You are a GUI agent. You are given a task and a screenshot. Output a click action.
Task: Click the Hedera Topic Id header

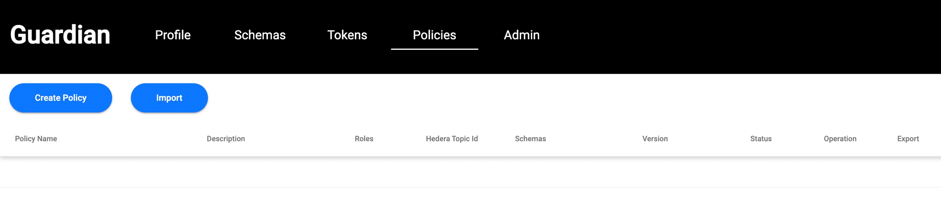coord(452,139)
